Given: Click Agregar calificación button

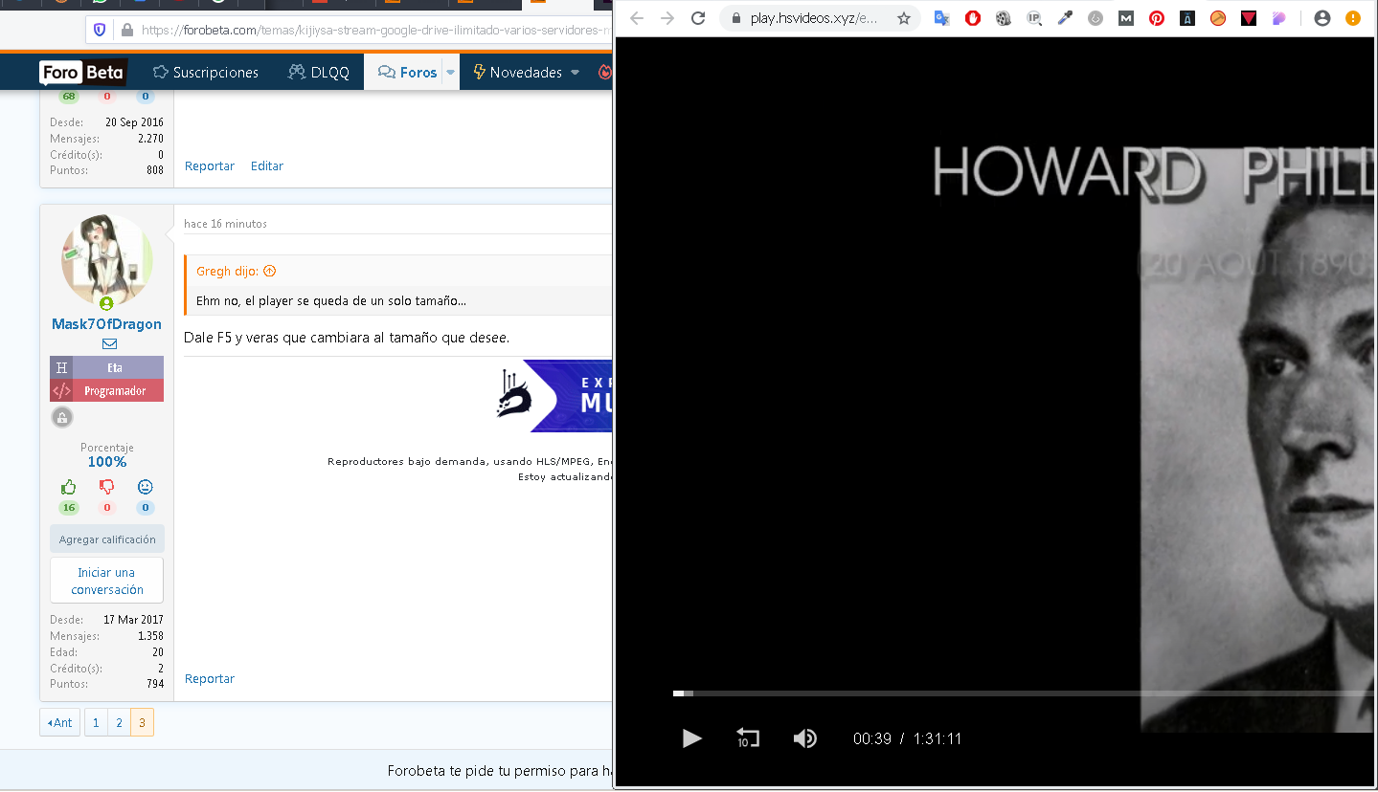Looking at the screenshot, I should coord(107,539).
